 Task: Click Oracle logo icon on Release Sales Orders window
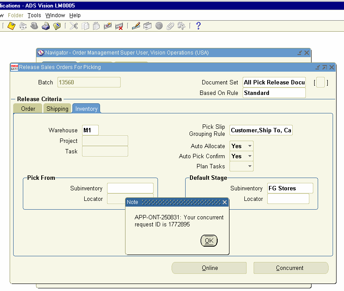pyautogui.click(x=14, y=67)
